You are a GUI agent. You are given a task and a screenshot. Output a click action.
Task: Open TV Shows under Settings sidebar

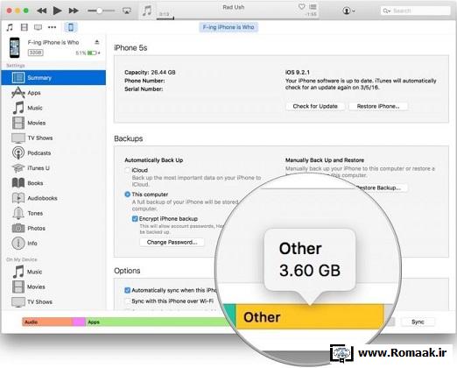tap(53, 138)
